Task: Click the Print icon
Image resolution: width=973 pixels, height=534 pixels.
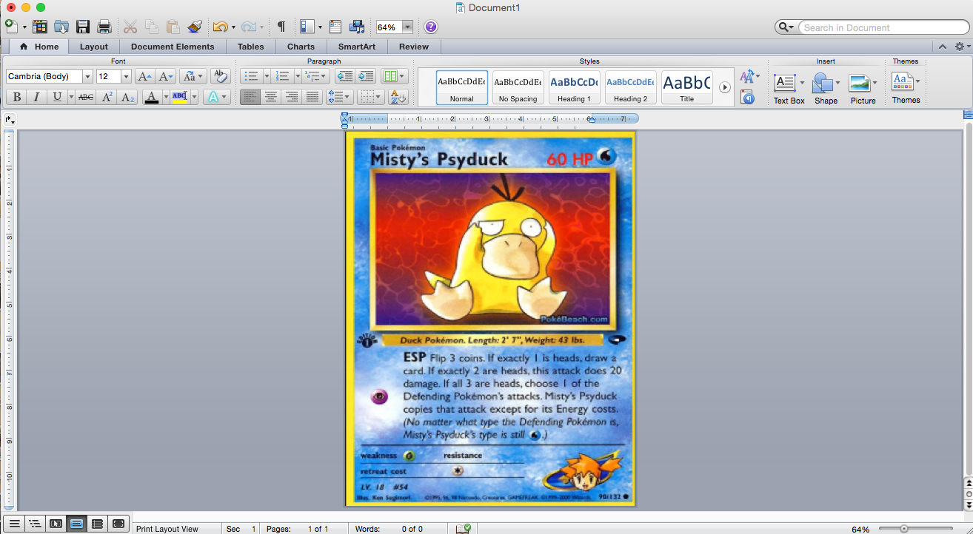Action: pos(104,27)
